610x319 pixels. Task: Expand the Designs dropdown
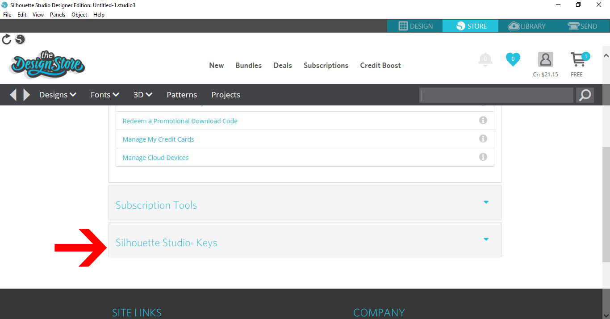58,95
